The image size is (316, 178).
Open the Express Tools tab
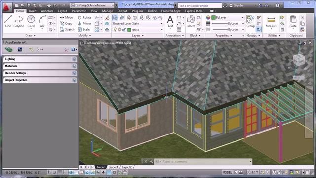tap(194, 11)
